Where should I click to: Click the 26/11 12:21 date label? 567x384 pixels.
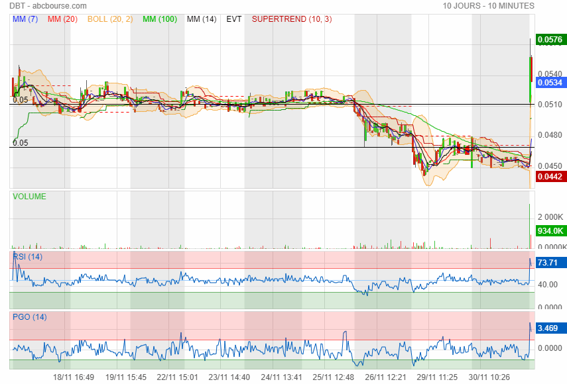[x=385, y=377]
